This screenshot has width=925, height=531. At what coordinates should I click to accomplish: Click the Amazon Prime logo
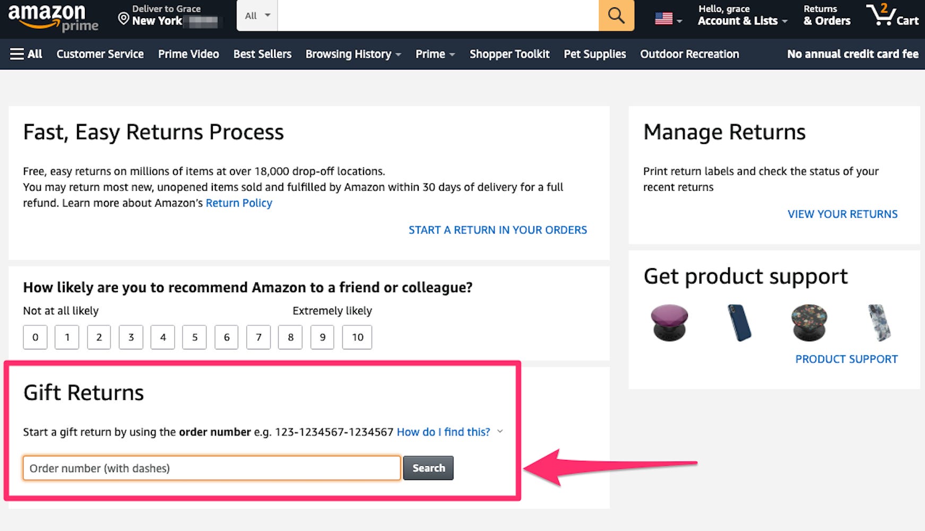[x=53, y=17]
